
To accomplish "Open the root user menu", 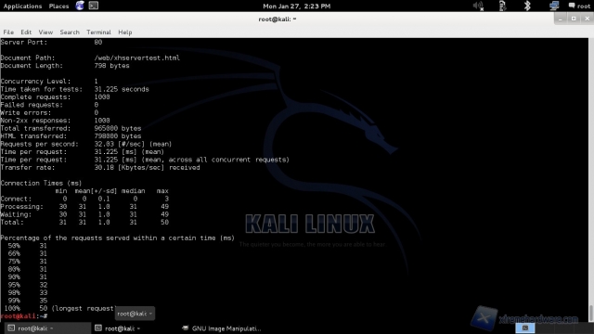I will [584, 6].
